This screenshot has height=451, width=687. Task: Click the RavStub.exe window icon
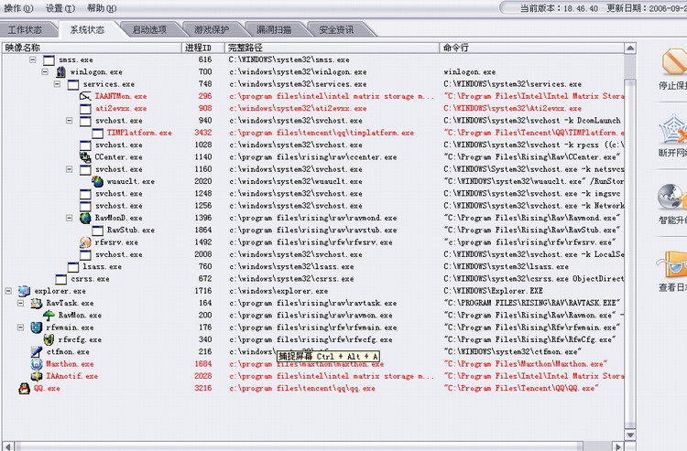click(97, 231)
